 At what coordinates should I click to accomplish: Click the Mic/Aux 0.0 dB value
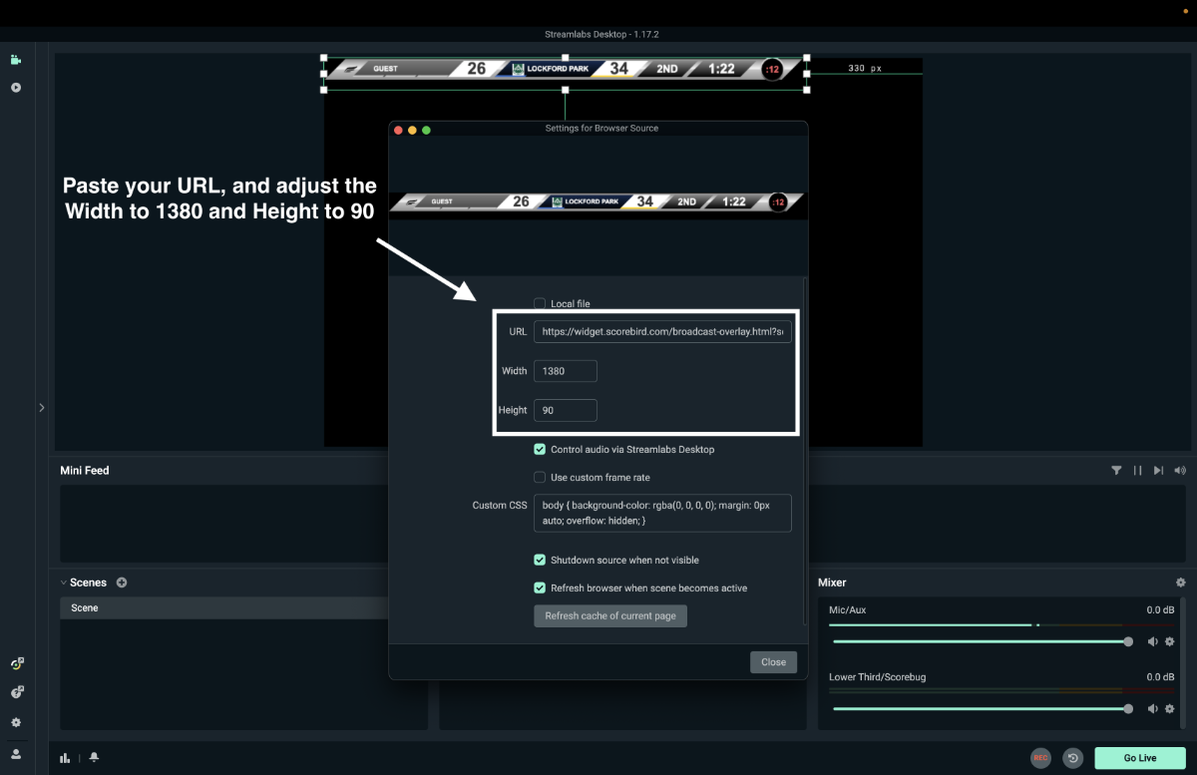[x=1161, y=610]
